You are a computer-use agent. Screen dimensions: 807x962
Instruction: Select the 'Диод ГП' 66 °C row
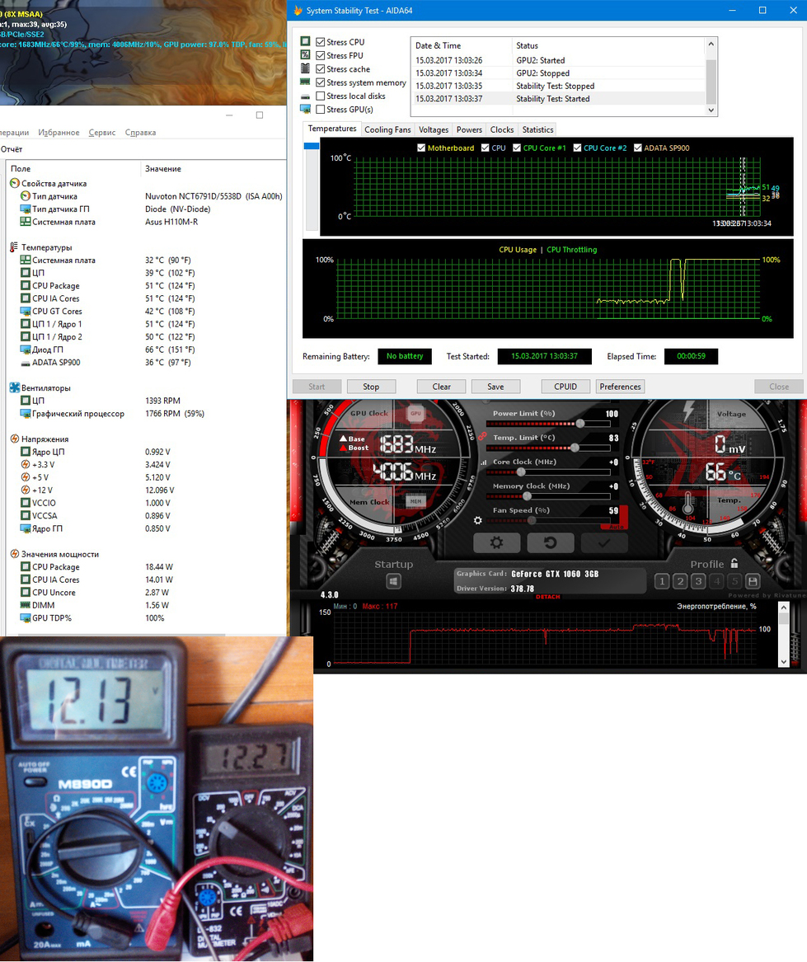146,350
